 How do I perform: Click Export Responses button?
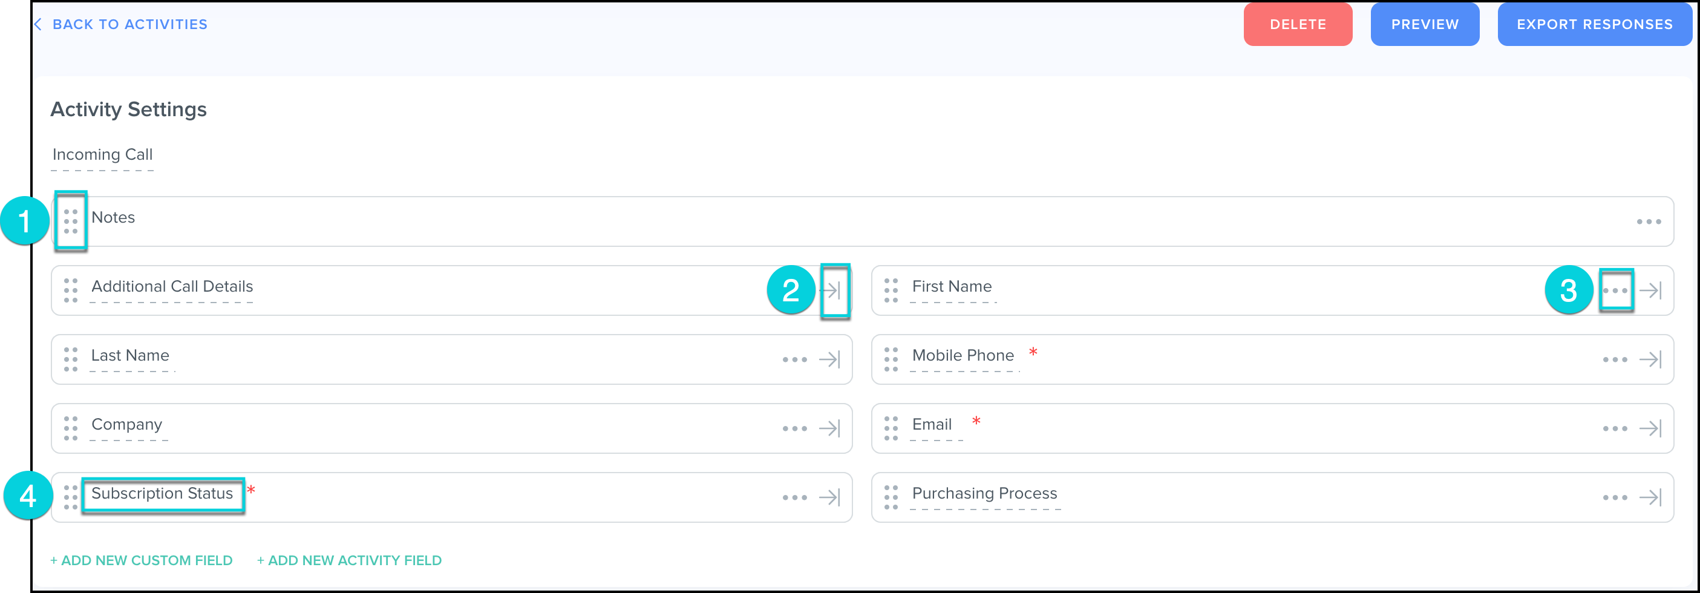pos(1594,24)
